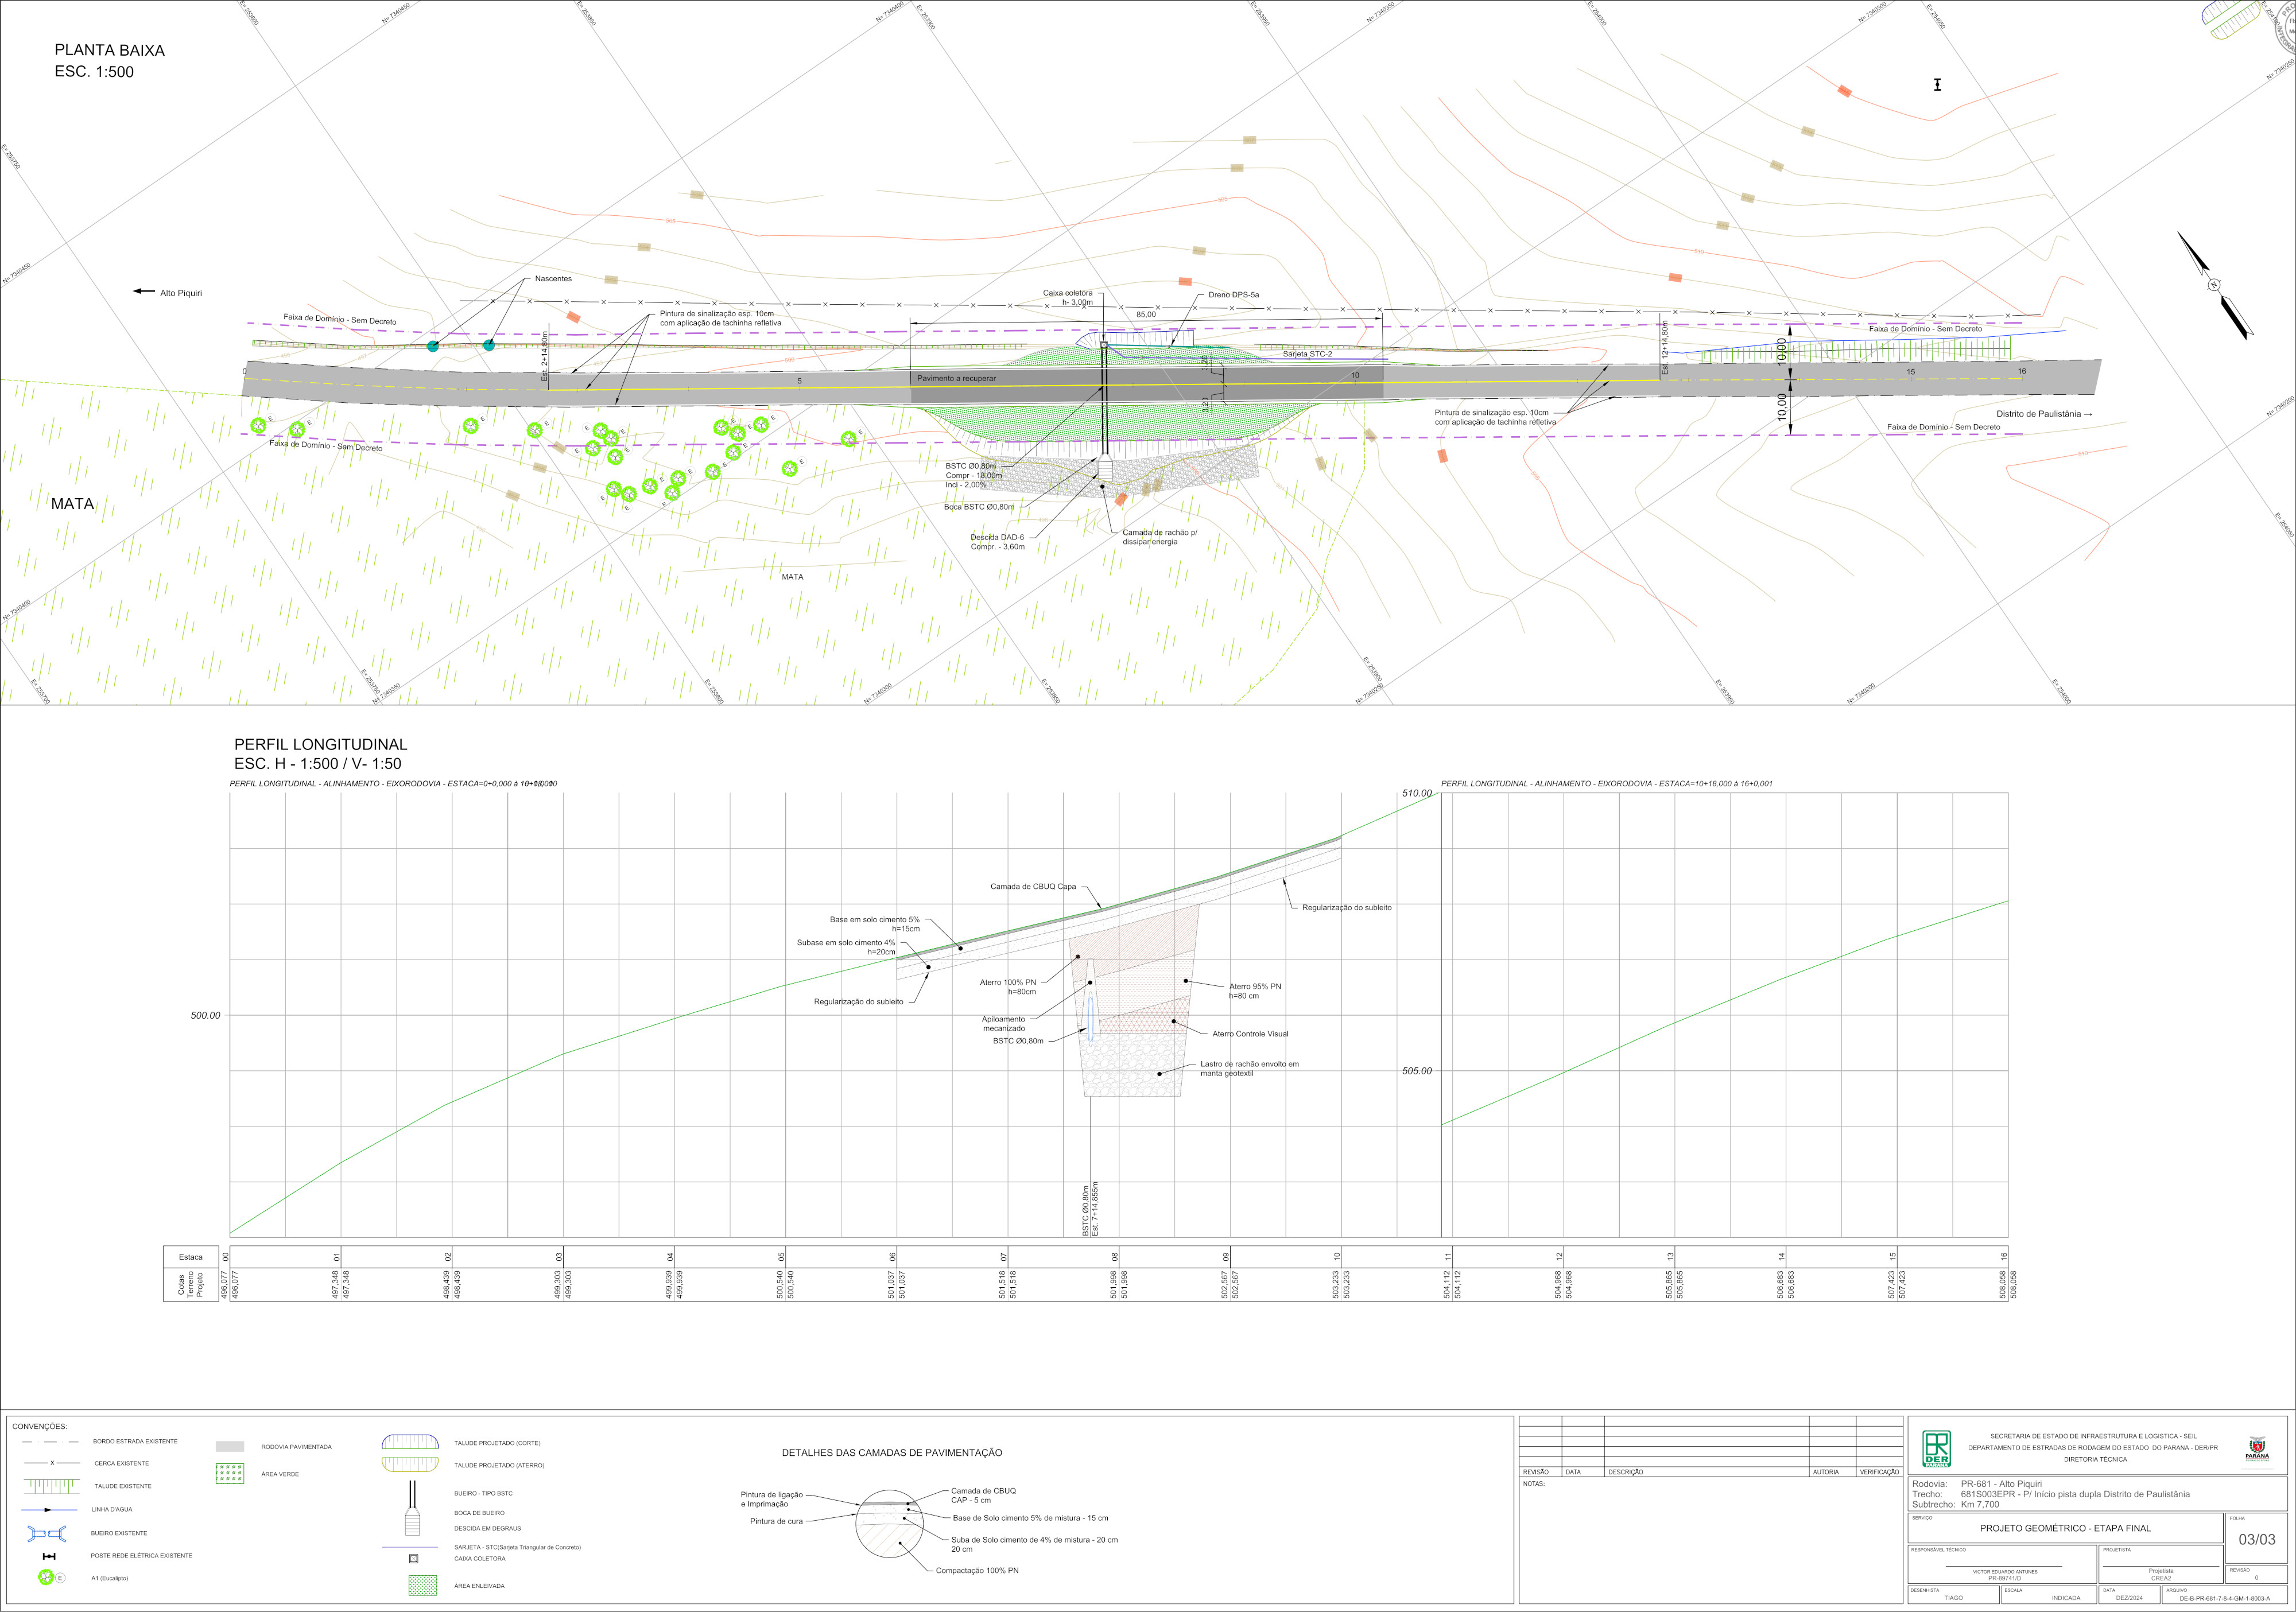This screenshot has width=2296, height=1612.
Task: Click the Área Verde legend swatch
Action: coord(230,1474)
